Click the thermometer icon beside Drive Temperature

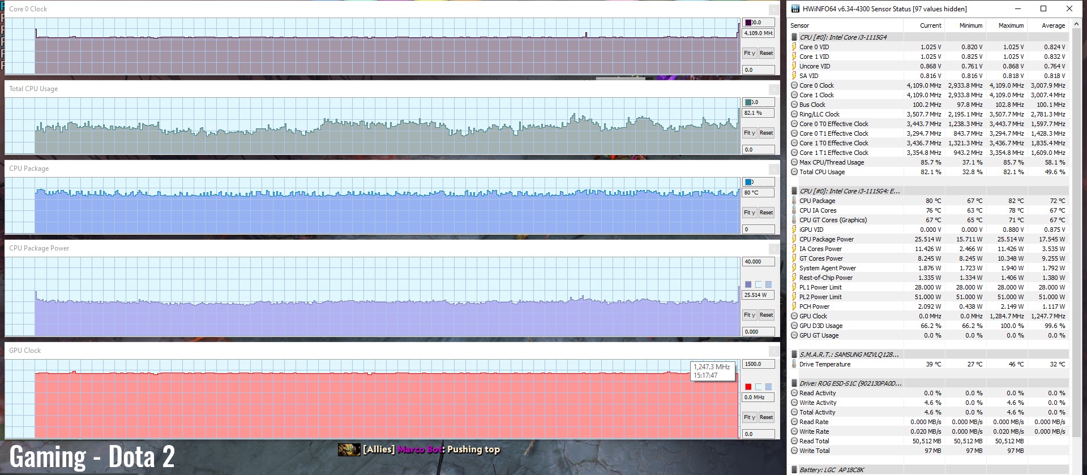click(x=794, y=364)
